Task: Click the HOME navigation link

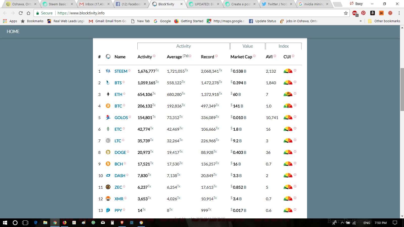Action: pos(13,32)
